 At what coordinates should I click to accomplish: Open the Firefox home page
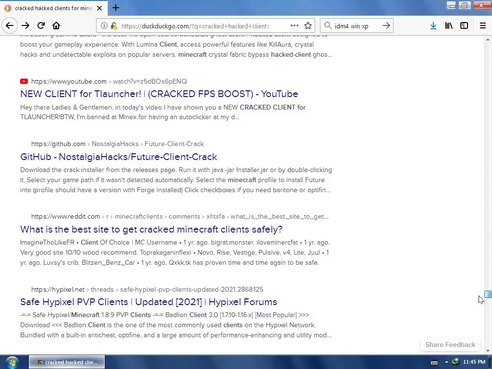click(56, 25)
